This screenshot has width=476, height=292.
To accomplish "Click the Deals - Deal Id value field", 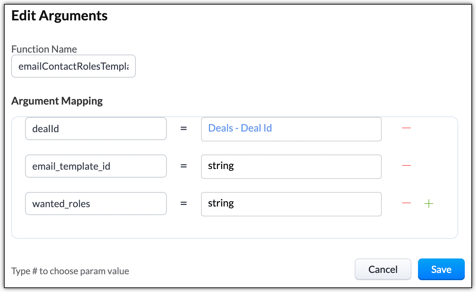I will pos(291,129).
